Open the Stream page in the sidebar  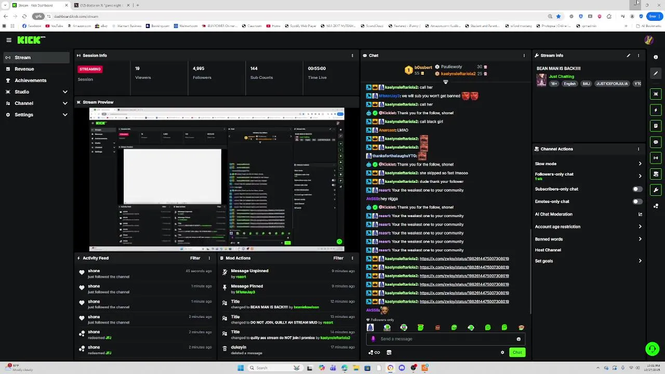[35, 58]
